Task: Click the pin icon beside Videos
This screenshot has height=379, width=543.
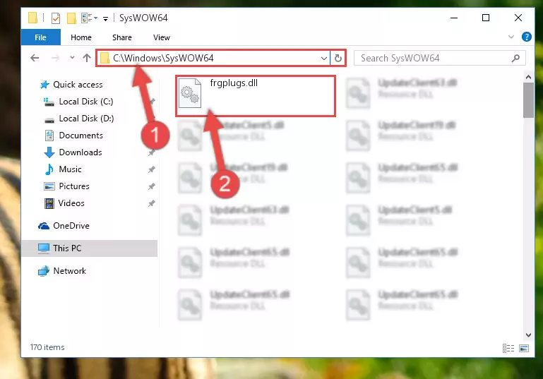Action: tap(151, 203)
